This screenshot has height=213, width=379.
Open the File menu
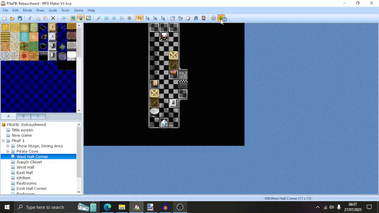[5, 11]
